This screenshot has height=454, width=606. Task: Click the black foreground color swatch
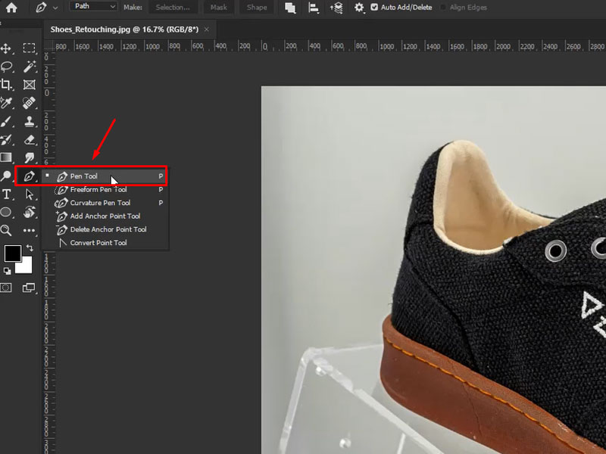click(x=12, y=253)
